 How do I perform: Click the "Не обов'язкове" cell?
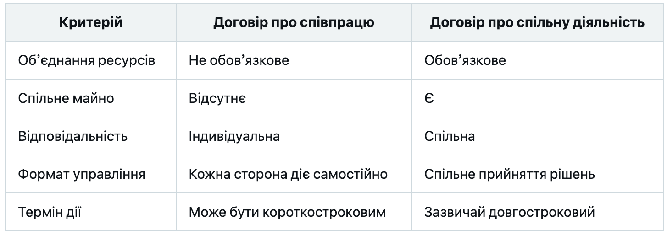click(x=239, y=61)
